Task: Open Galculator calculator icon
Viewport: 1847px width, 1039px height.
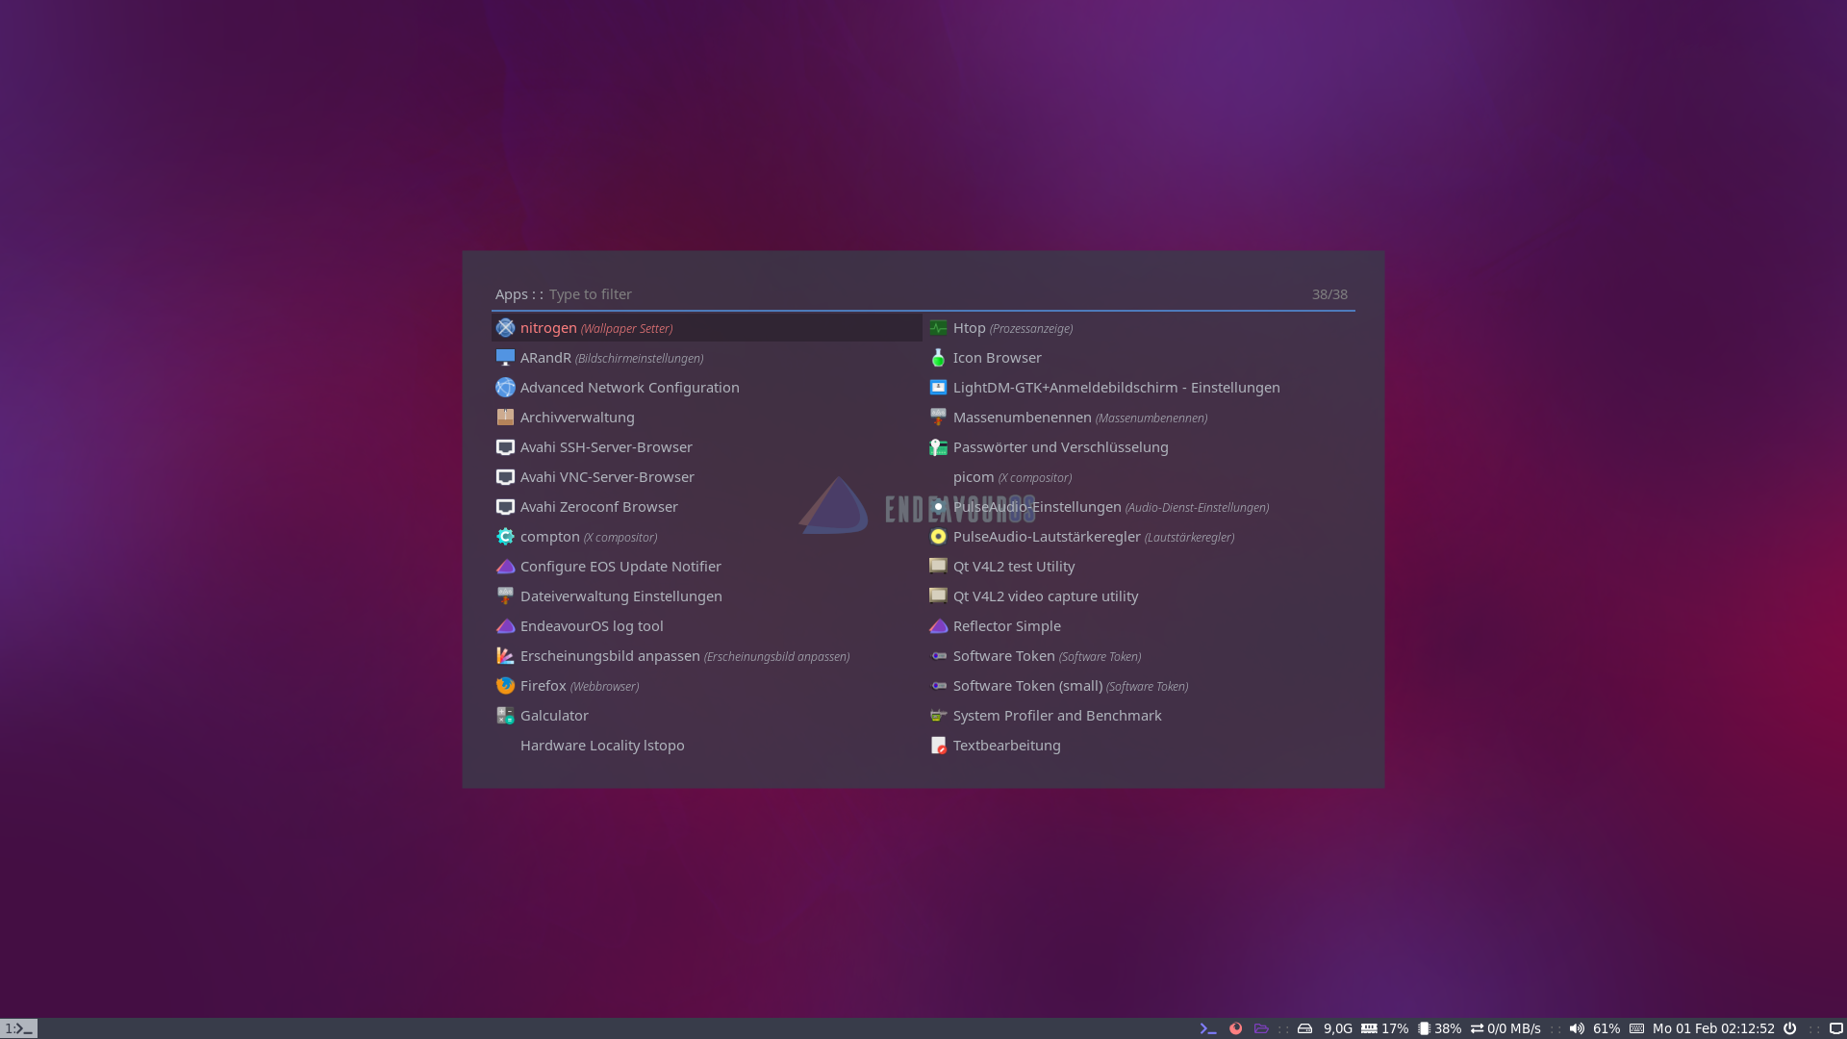Action: coord(505,716)
